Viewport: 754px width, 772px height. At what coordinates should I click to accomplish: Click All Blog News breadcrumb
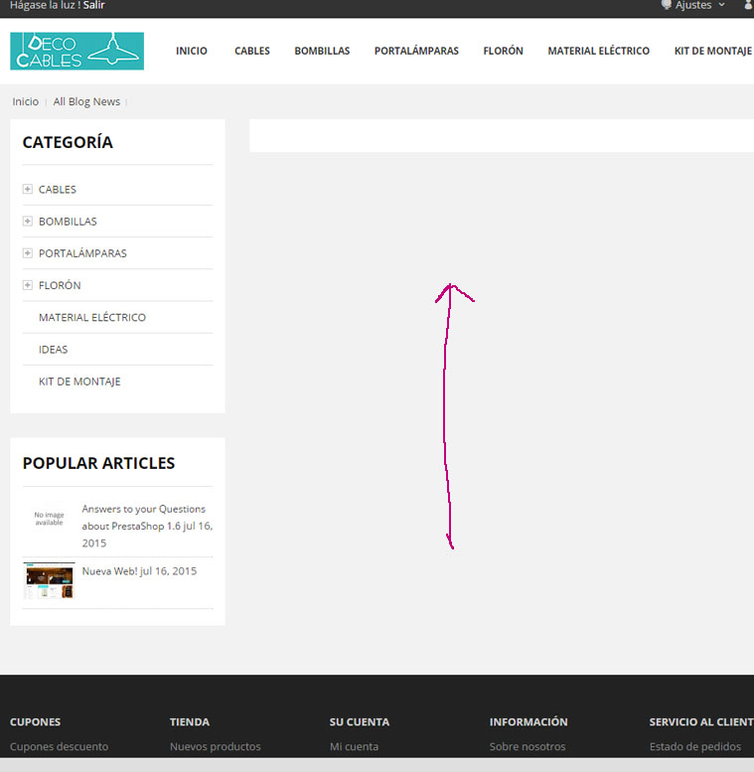pyautogui.click(x=86, y=101)
